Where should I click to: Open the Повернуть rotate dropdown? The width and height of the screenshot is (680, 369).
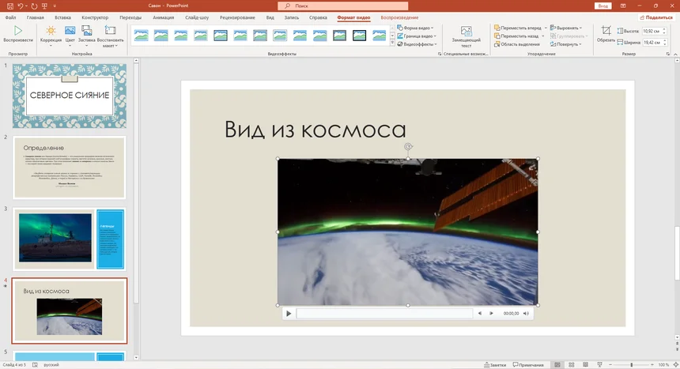(x=566, y=44)
